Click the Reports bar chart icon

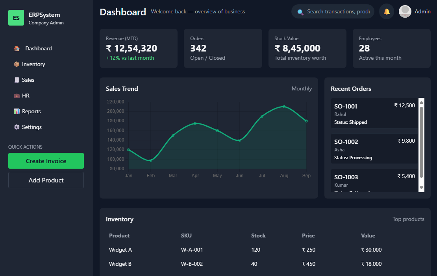tap(17, 111)
